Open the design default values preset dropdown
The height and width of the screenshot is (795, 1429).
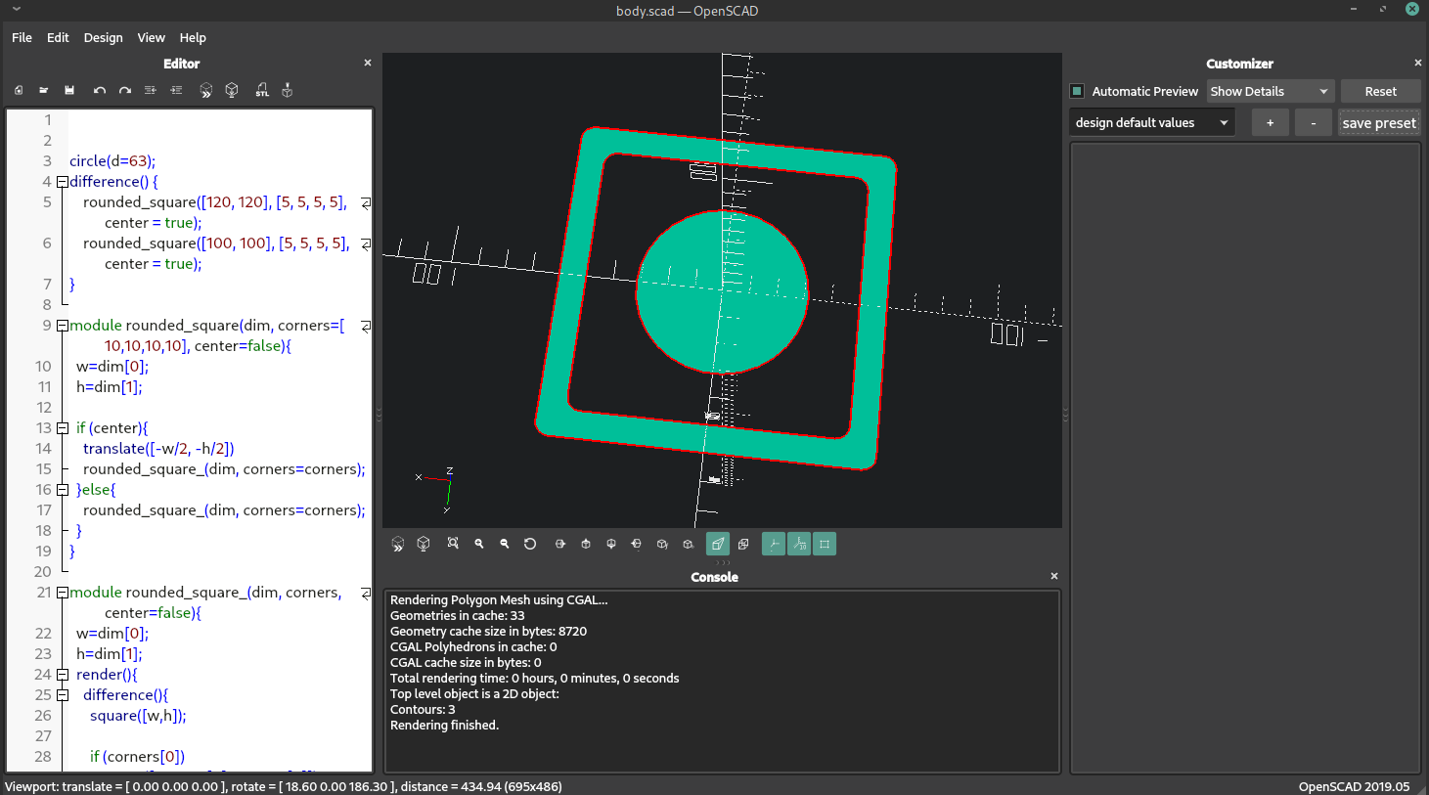(1151, 122)
